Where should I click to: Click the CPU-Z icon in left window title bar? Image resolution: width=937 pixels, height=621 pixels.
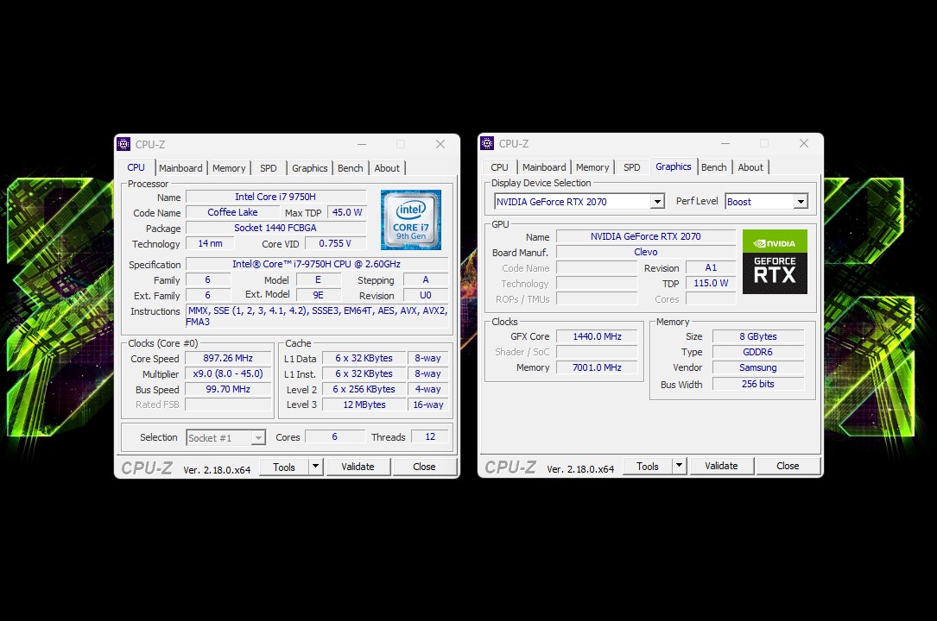coord(124,144)
